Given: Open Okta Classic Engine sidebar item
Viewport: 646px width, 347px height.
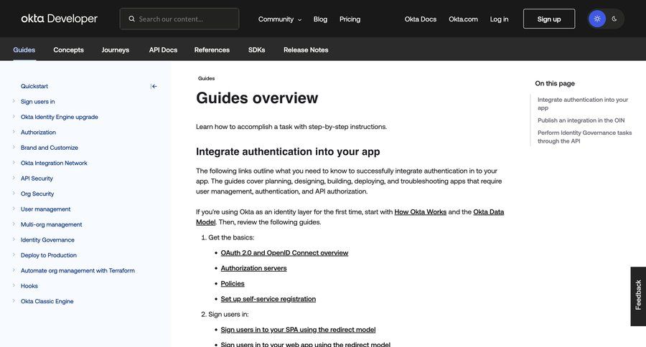Looking at the screenshot, I should point(47,301).
